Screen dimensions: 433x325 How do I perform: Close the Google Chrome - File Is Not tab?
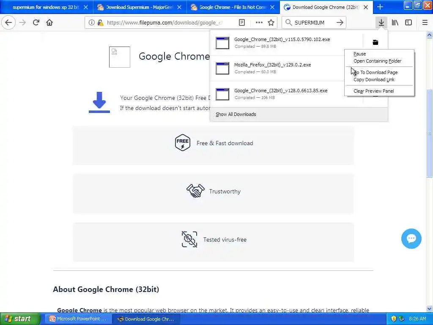pos(272,7)
